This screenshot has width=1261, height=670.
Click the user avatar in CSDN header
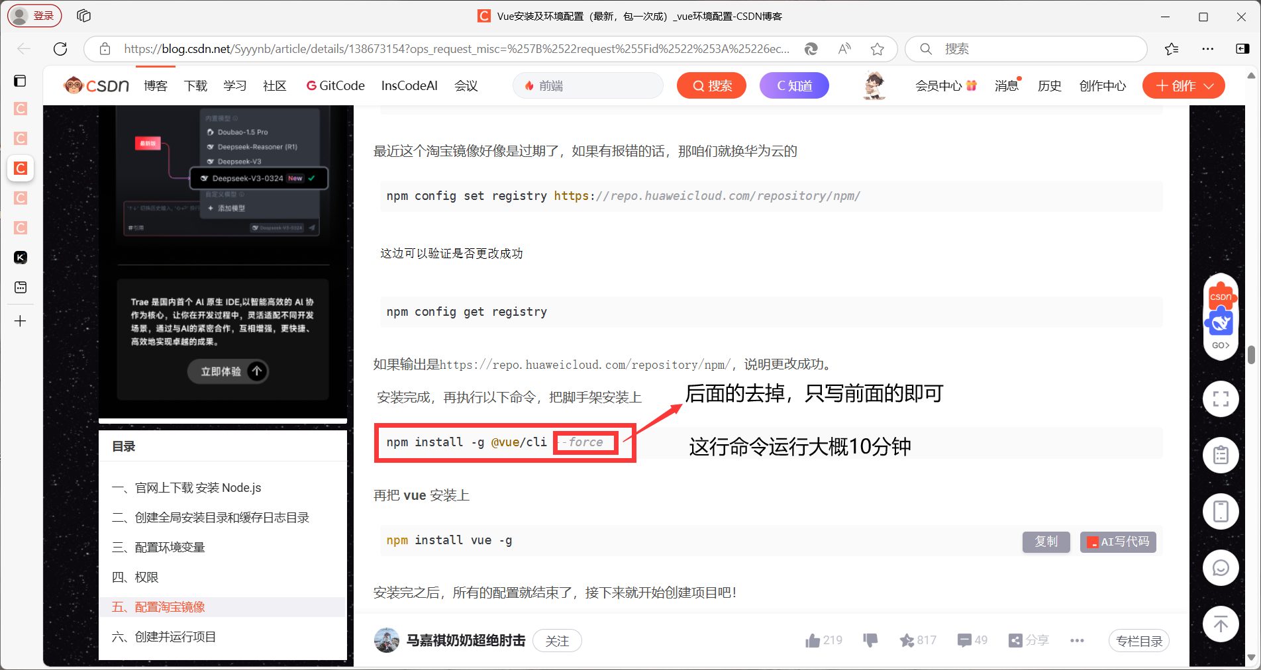point(874,85)
